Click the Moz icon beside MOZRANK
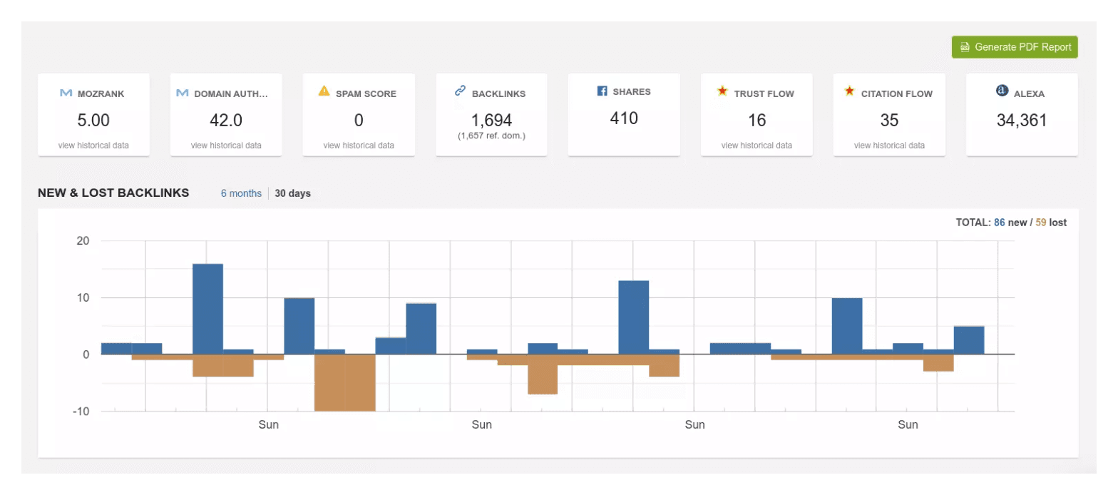The height and width of the screenshot is (495, 1118). [x=66, y=93]
